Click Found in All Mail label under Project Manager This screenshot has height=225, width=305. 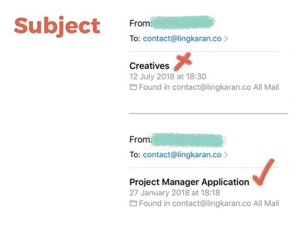[x=209, y=203]
